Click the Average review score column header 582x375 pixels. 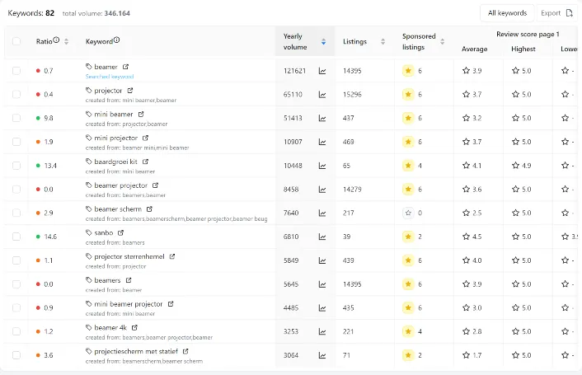coord(474,49)
